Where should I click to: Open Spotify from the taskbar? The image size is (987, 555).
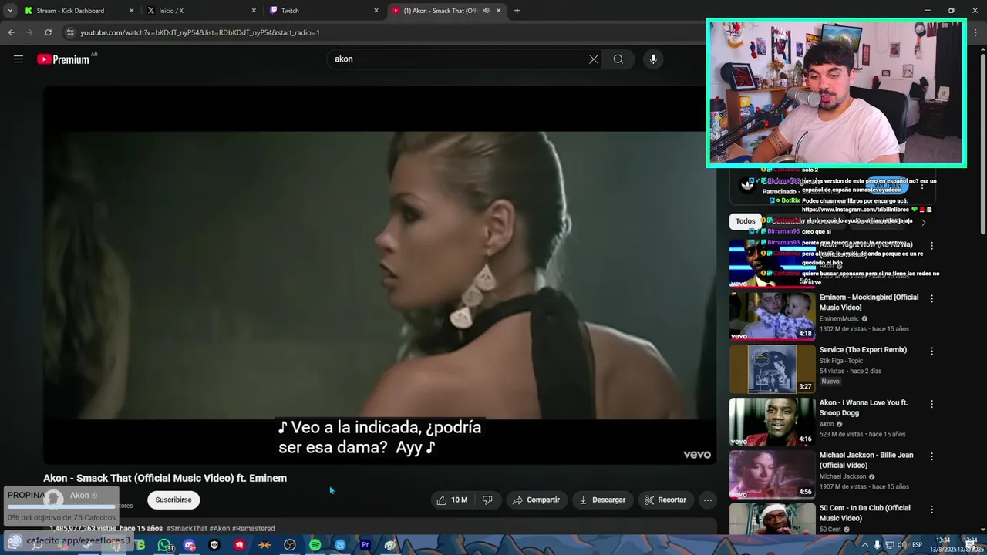315,545
